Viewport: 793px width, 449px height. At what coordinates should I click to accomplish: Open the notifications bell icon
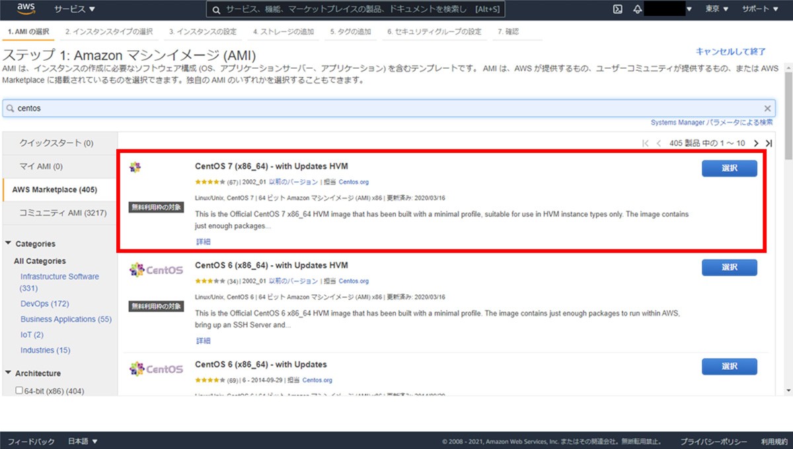click(637, 9)
